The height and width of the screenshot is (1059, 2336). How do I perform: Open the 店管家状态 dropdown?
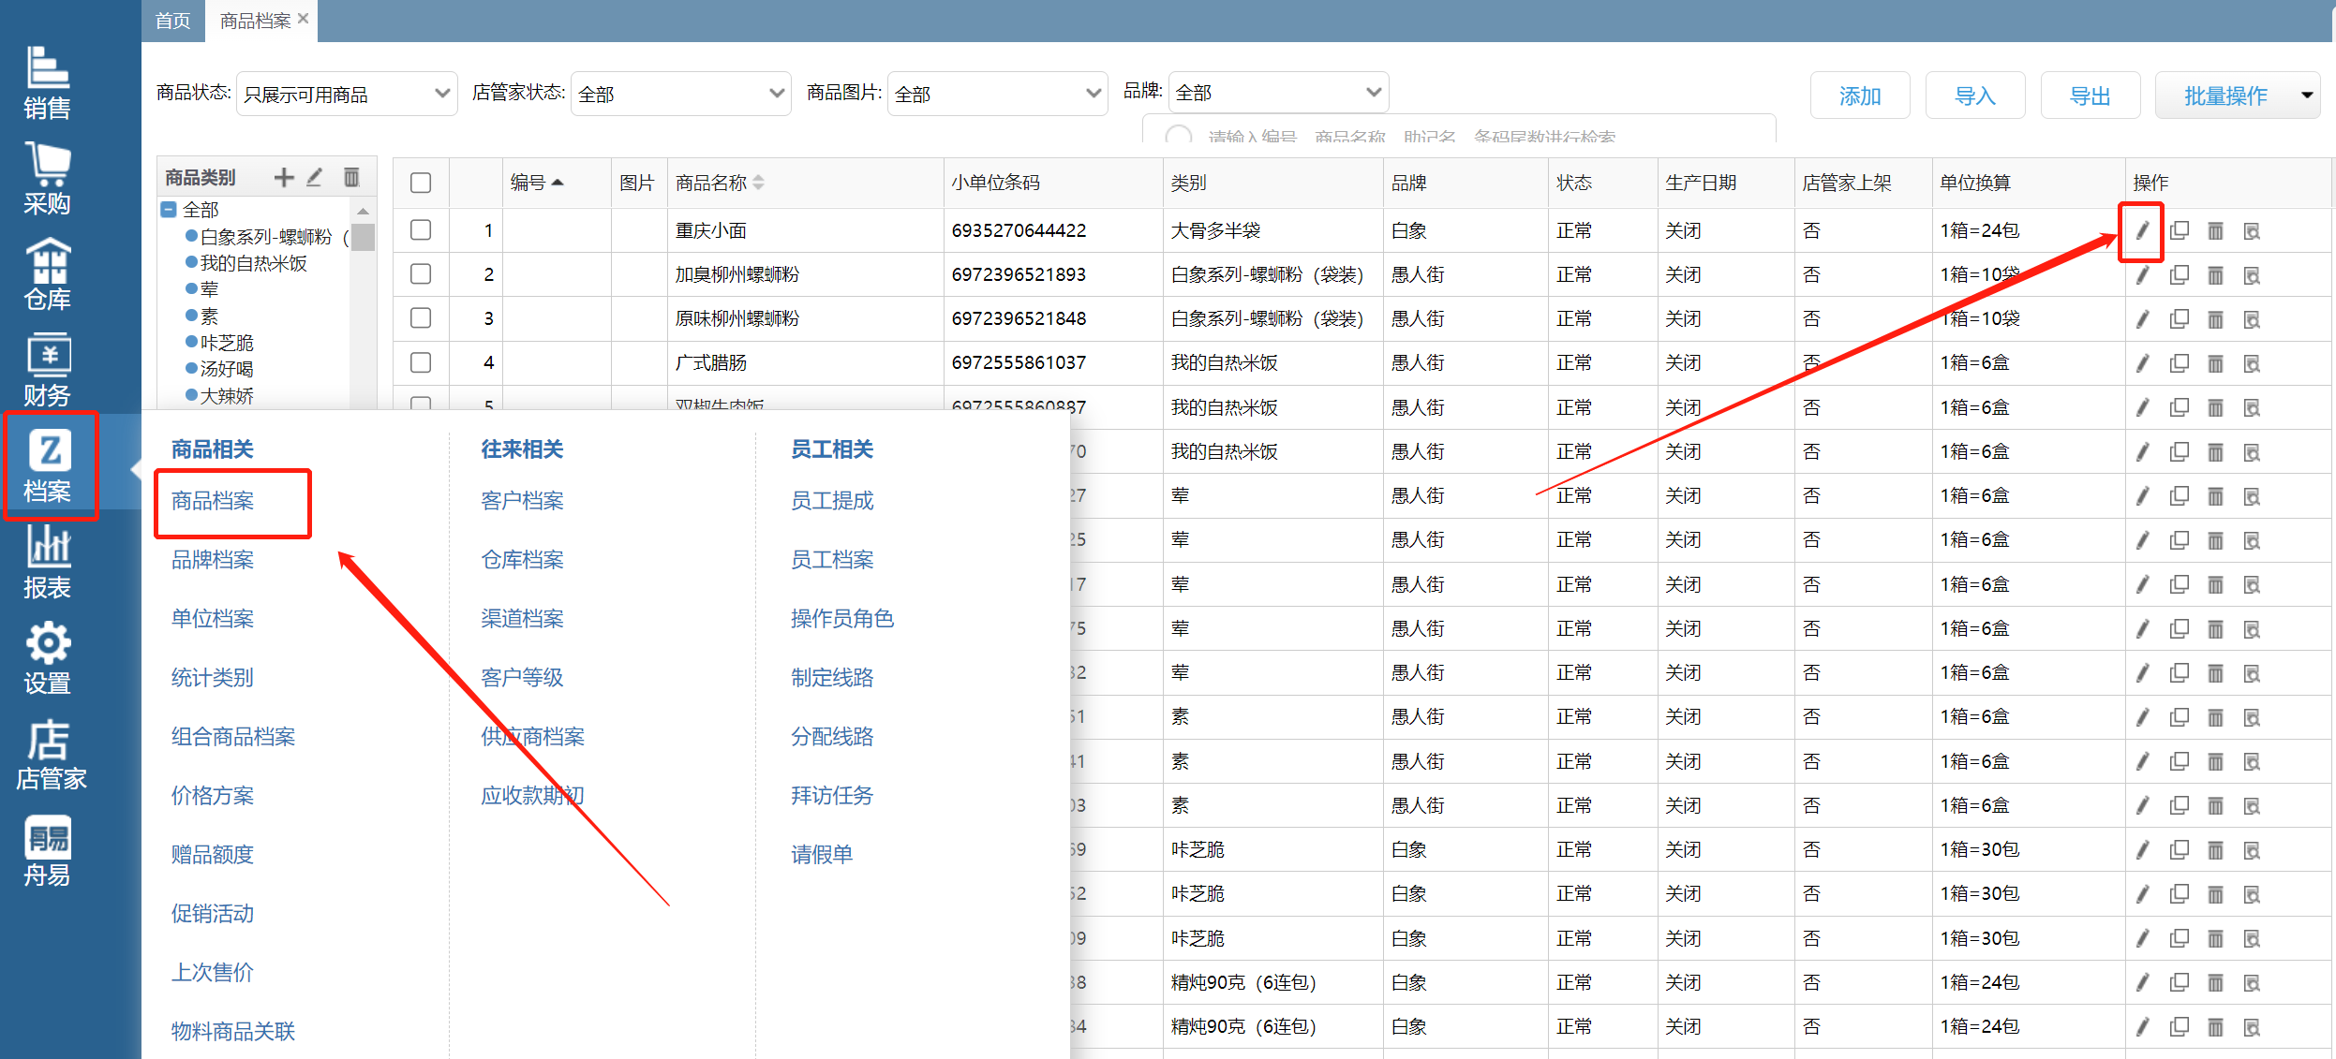[x=681, y=94]
